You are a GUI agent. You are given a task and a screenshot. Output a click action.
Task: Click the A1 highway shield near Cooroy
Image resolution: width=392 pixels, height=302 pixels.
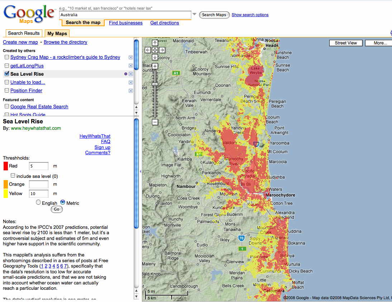coord(176,73)
